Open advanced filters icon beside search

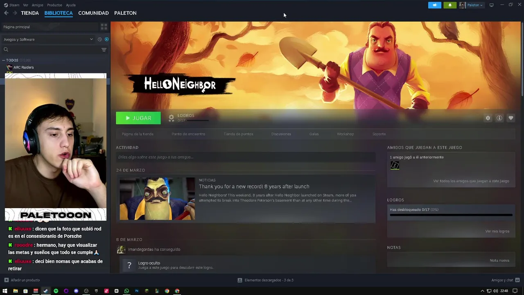104,50
